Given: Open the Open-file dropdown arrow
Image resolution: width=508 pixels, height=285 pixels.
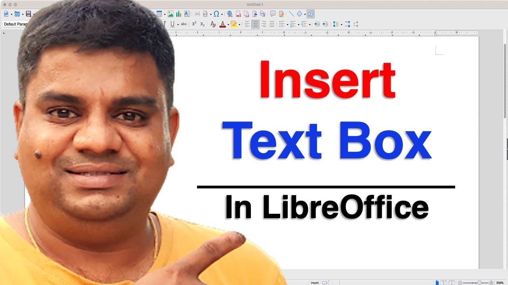Looking at the screenshot, I should pyautogui.click(x=23, y=14).
